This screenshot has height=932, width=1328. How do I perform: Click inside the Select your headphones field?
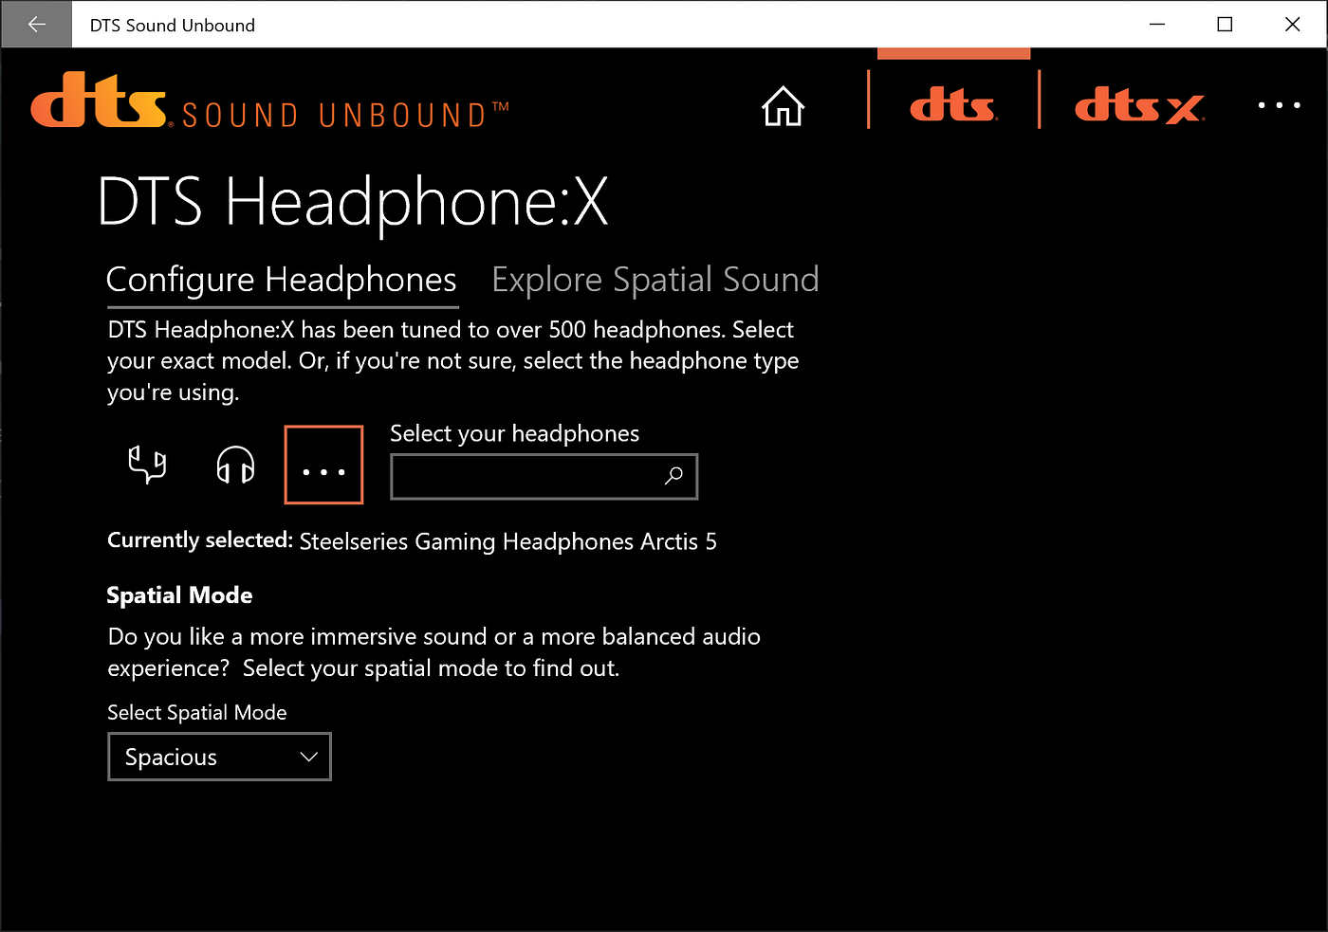[x=522, y=476]
